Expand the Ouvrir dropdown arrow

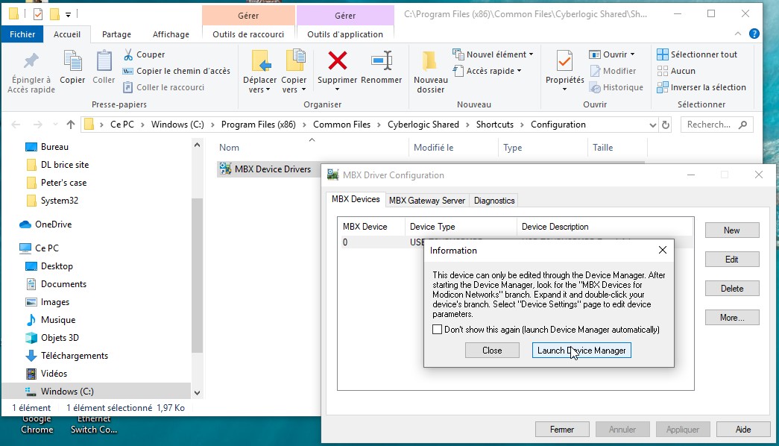coord(632,54)
